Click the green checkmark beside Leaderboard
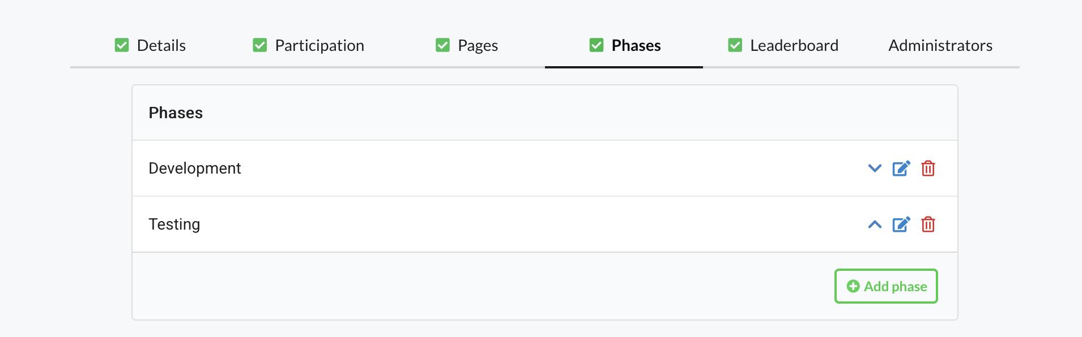Viewport: 1082px width, 337px height. (735, 45)
